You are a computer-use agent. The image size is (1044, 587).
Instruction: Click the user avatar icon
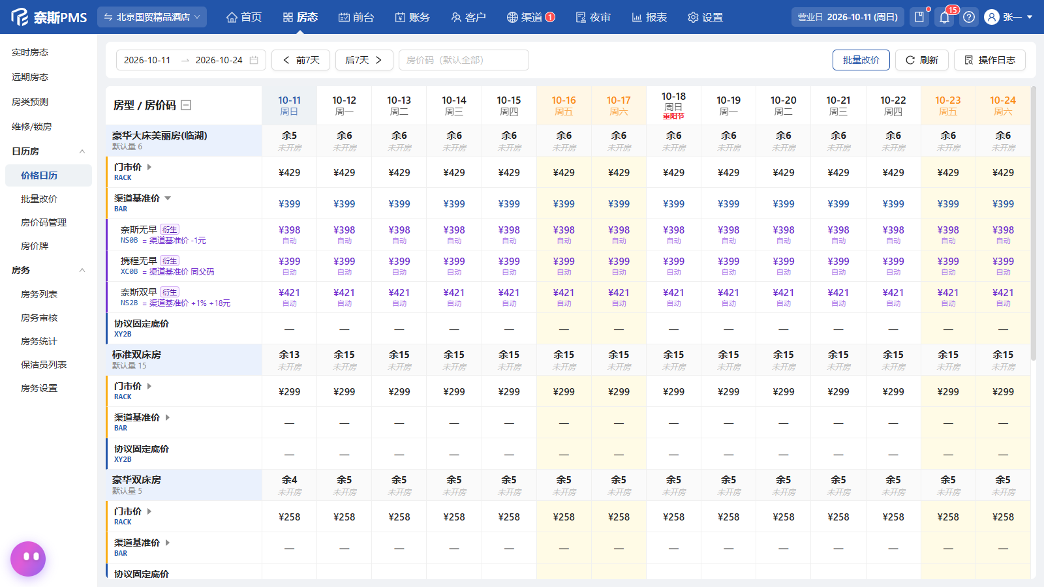tap(992, 17)
